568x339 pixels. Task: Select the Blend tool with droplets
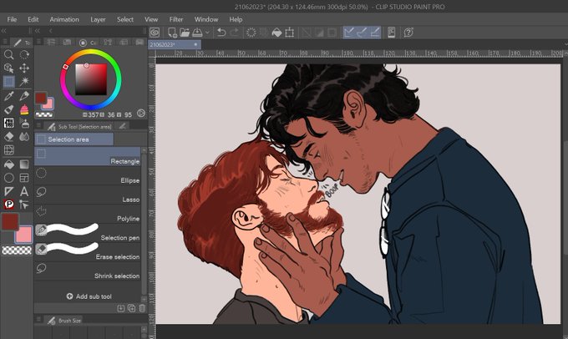24,137
